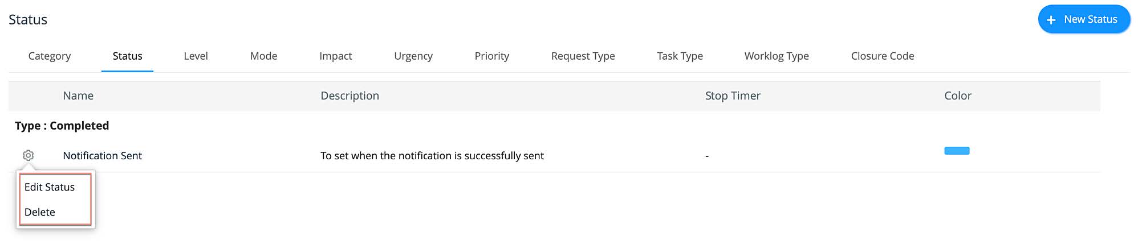The width and height of the screenshot is (1138, 244).
Task: Click the Stop Timer column header
Action: [733, 96]
